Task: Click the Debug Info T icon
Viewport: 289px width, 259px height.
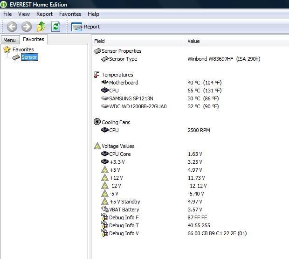Action: [x=105, y=225]
